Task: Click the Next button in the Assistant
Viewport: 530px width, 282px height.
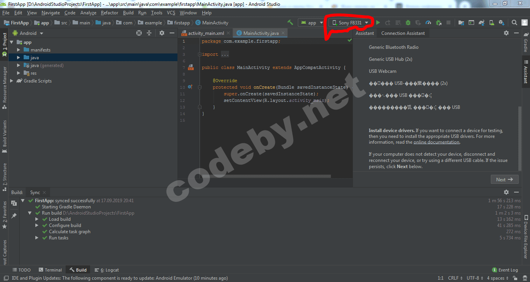Action: (504, 179)
